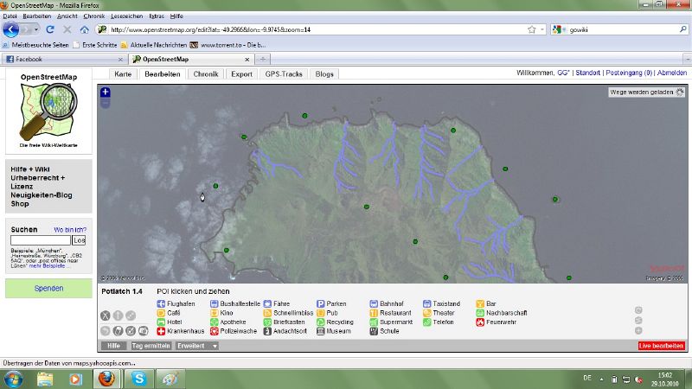Go to the Firefox home page icon
The height and width of the screenshot is (389, 692).
point(84,29)
